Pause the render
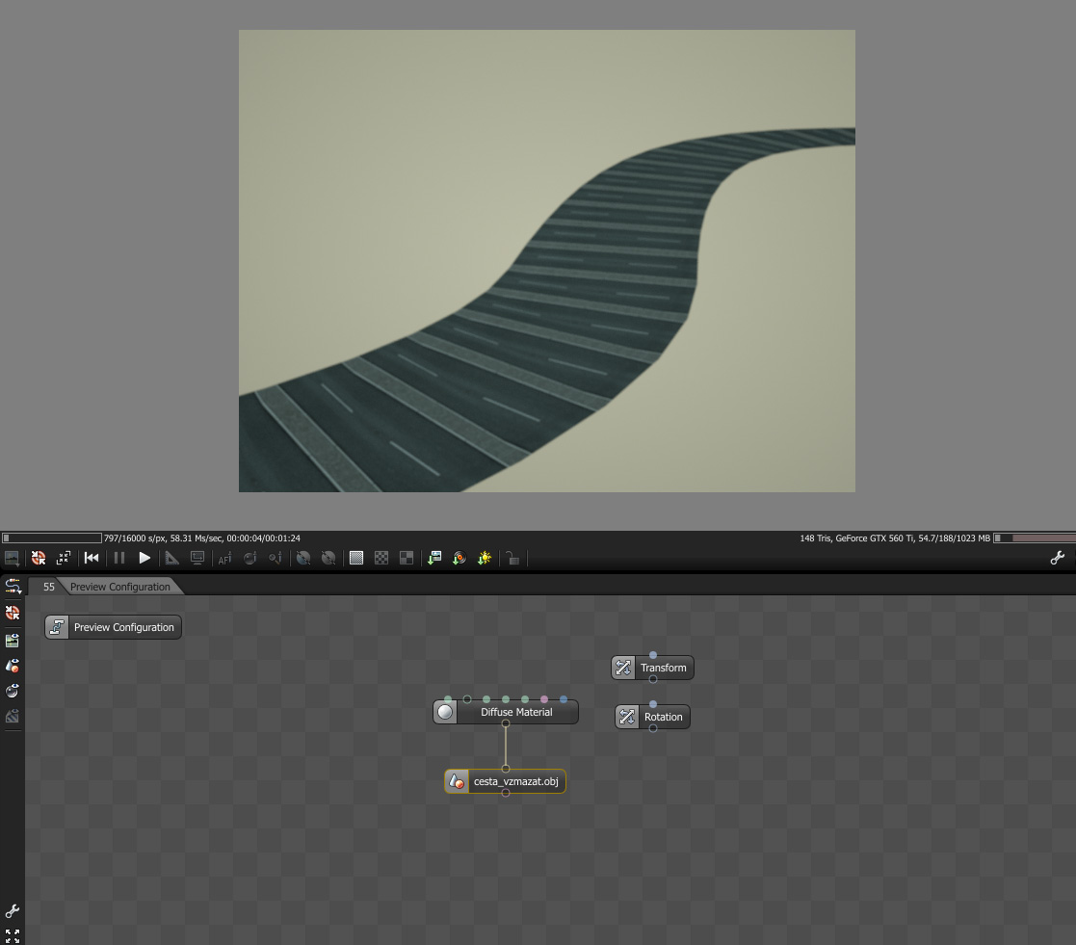 tap(119, 558)
